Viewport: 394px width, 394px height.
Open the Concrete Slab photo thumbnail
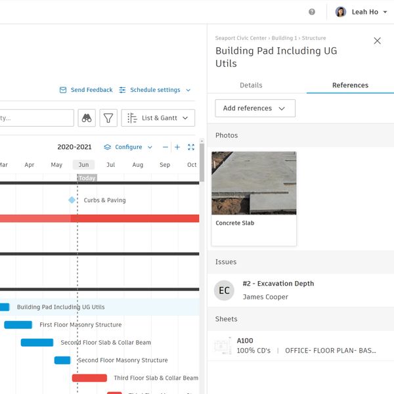253,184
